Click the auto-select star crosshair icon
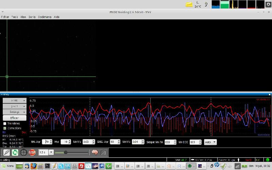The image size is (272, 170). (23, 152)
